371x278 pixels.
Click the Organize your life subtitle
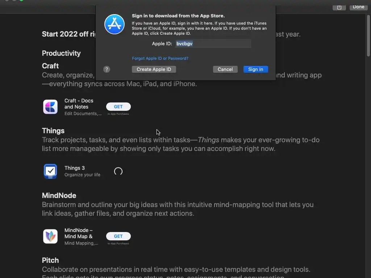click(x=82, y=175)
